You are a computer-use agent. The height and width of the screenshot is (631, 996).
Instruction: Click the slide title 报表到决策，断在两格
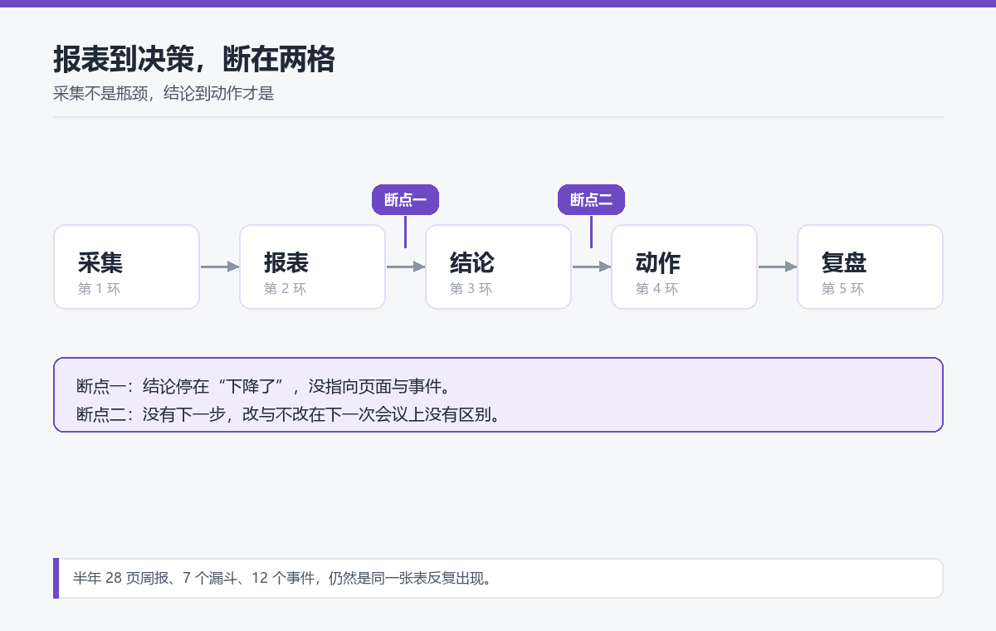[194, 60]
